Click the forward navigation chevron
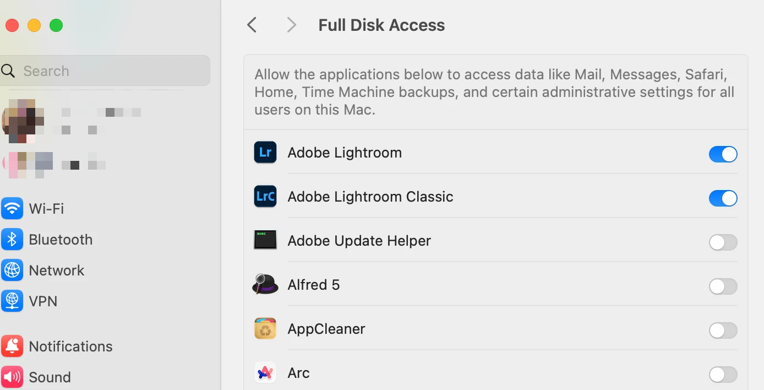 coord(292,25)
